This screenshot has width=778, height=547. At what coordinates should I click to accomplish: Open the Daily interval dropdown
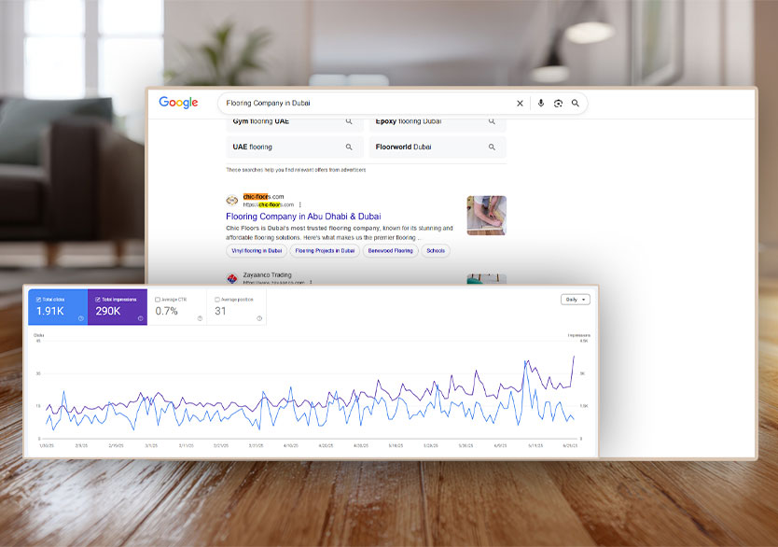(x=575, y=300)
